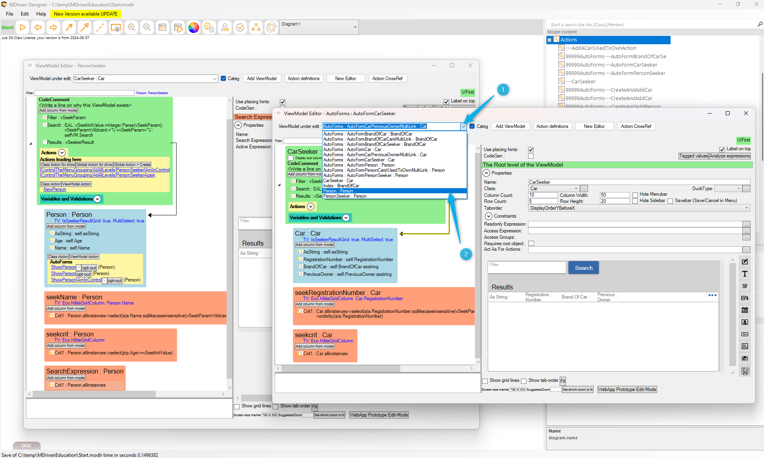Click the zoom in magnifier toolbar icon
Screen dimensions: 764x458
(131, 27)
